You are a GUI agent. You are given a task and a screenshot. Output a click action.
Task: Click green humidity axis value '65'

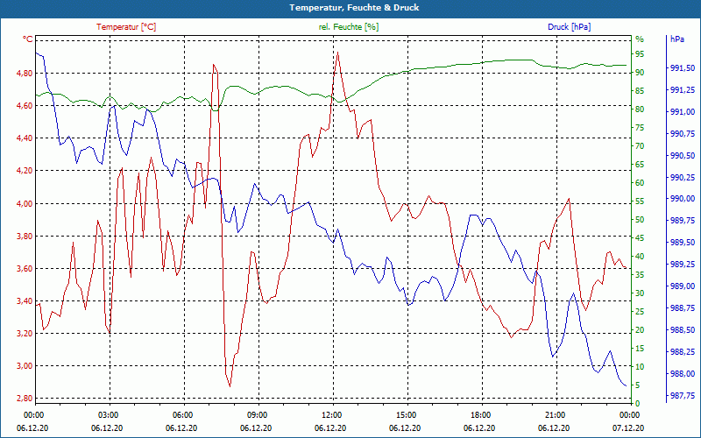tap(640, 165)
